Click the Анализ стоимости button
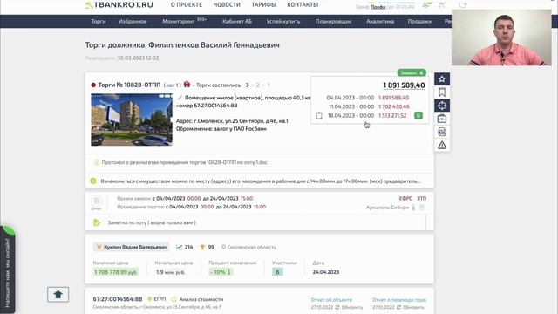The width and height of the screenshot is (558, 314). point(201,299)
